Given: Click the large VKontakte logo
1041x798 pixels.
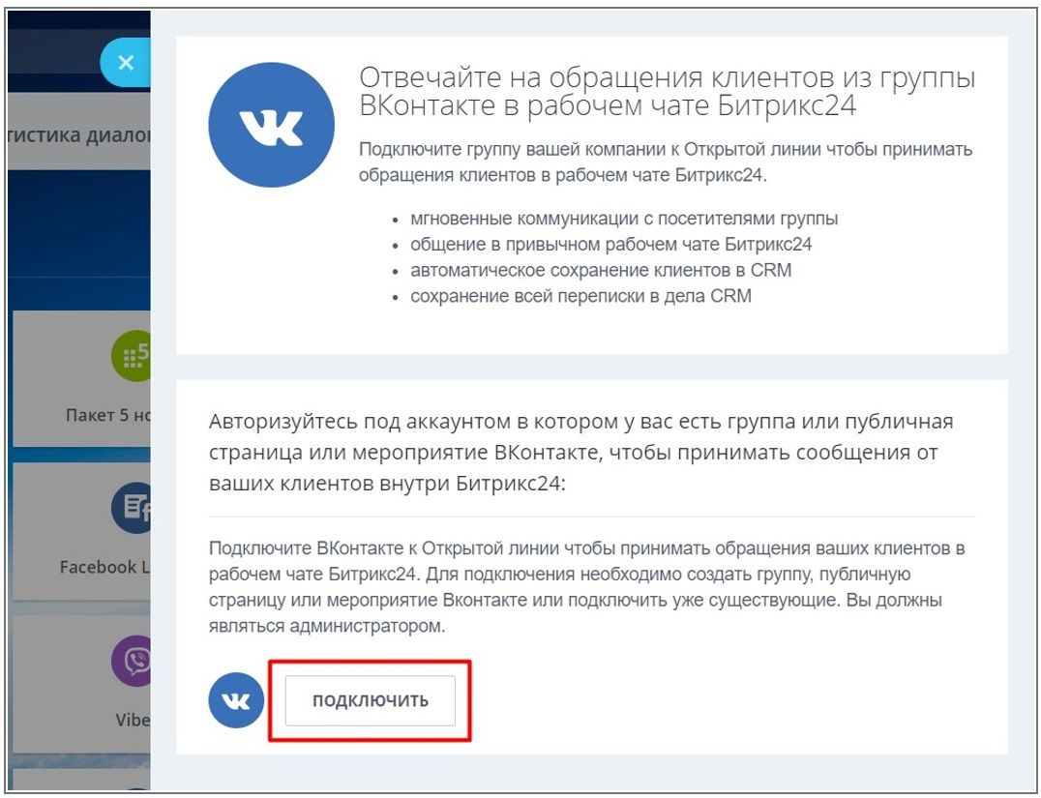Looking at the screenshot, I should [x=272, y=125].
